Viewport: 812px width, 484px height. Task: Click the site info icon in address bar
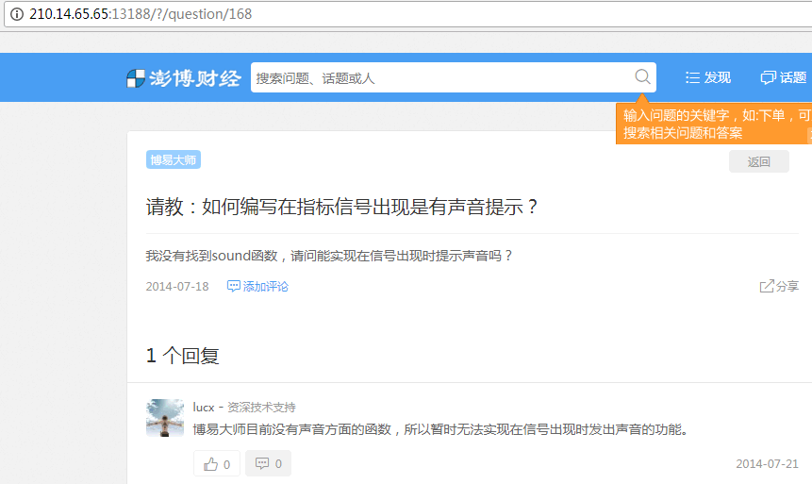click(16, 14)
